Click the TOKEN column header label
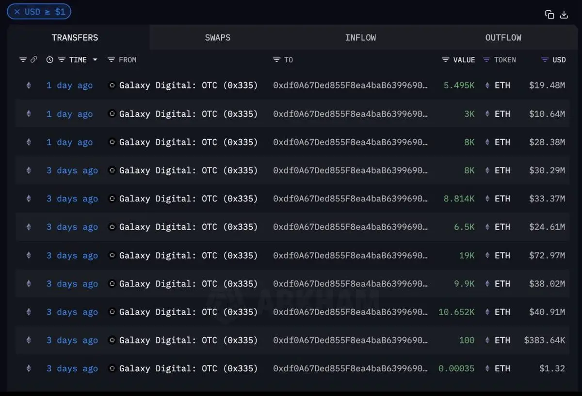The height and width of the screenshot is (396, 582). coord(505,60)
